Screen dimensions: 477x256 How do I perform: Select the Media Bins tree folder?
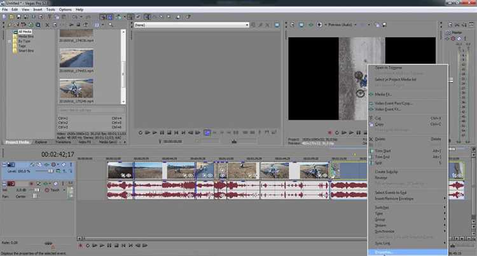pos(26,36)
